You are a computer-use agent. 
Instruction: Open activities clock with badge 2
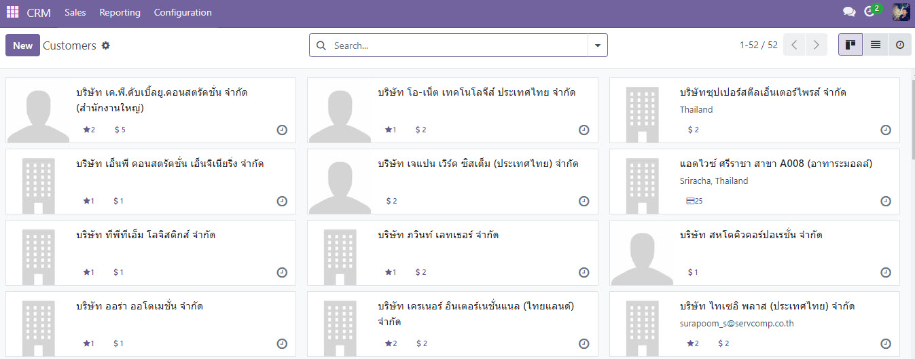point(870,12)
